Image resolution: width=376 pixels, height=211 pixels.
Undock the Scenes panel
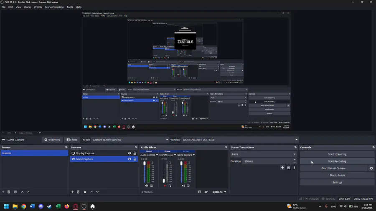66,147
